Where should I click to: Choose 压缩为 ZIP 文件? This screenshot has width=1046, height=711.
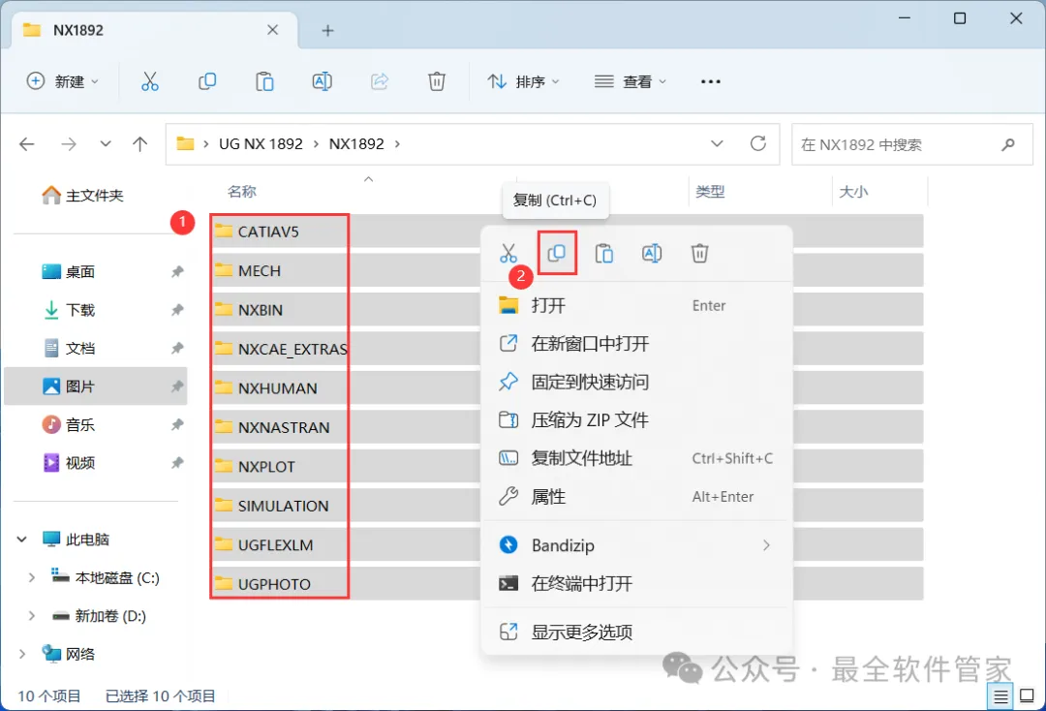tap(636, 420)
